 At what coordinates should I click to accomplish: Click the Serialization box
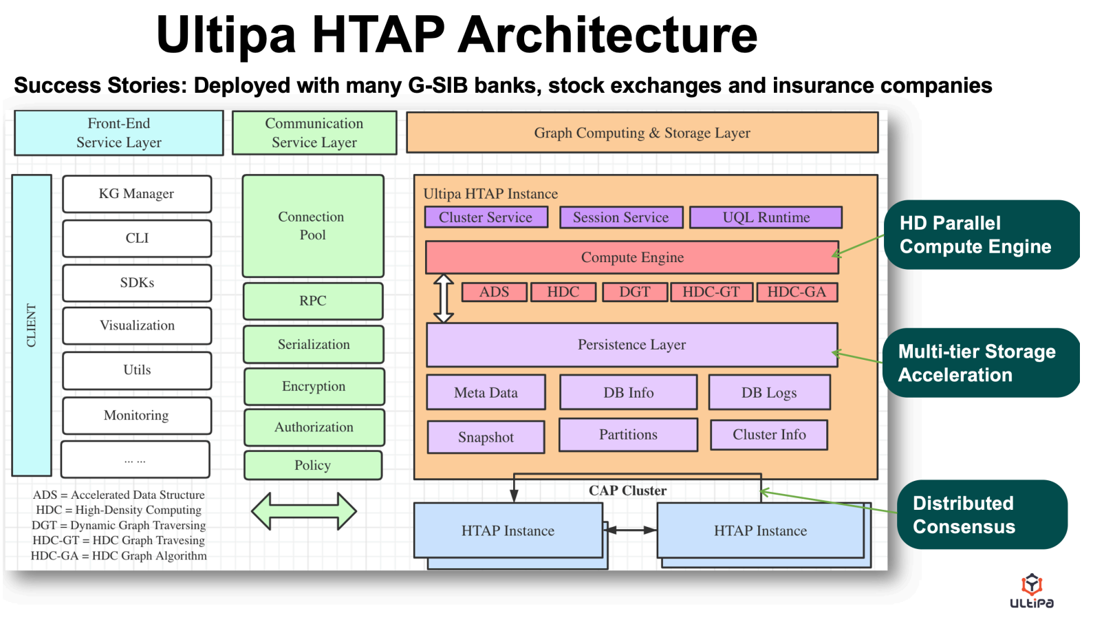[314, 344]
